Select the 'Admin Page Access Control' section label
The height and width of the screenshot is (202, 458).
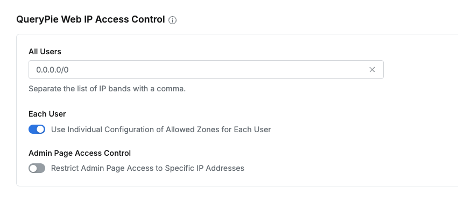80,153
